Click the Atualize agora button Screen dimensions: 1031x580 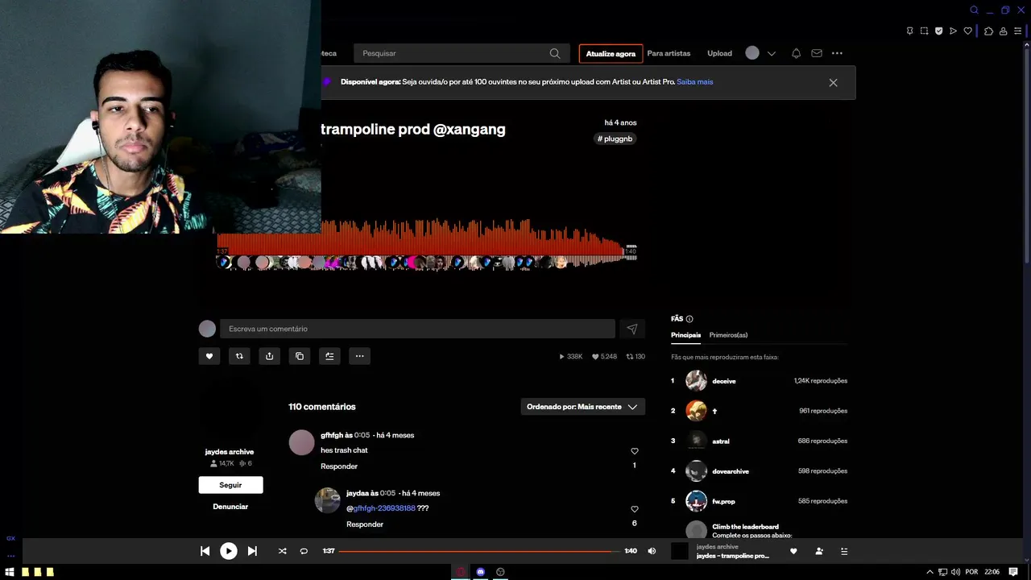click(x=611, y=53)
